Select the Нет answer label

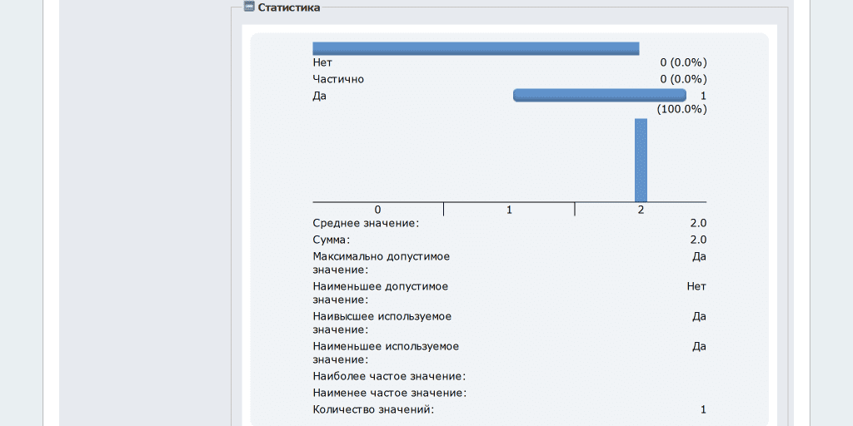pos(322,62)
